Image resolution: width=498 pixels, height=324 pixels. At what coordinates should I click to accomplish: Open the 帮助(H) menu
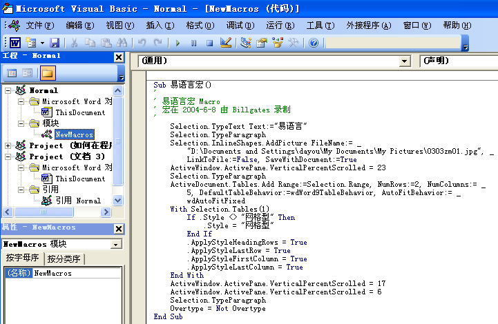[457, 26]
